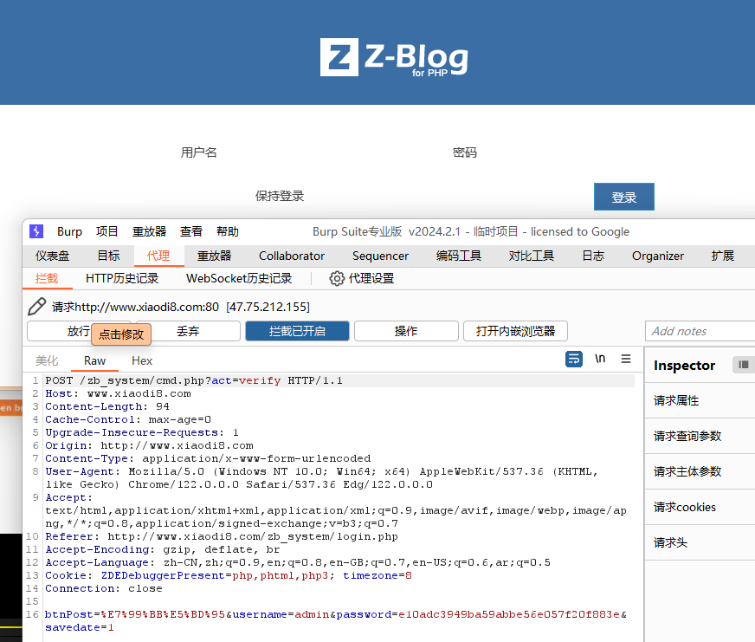This screenshot has width=755, height=642.
Task: Expand 请求属性 in Inspector
Action: 700,400
